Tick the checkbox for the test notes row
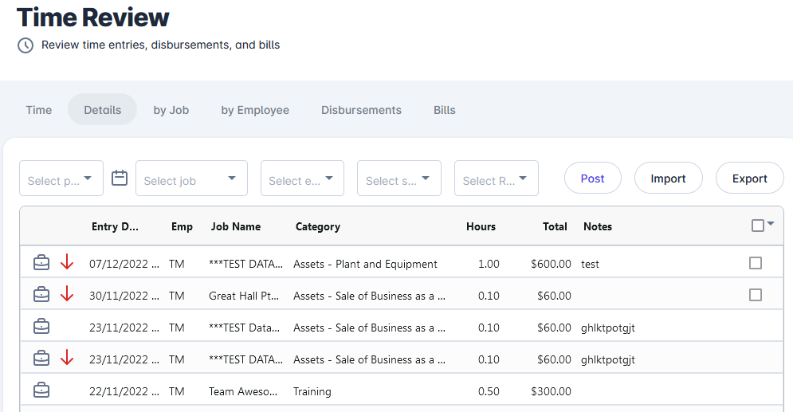Image resolution: width=793 pixels, height=412 pixels. coord(756,263)
